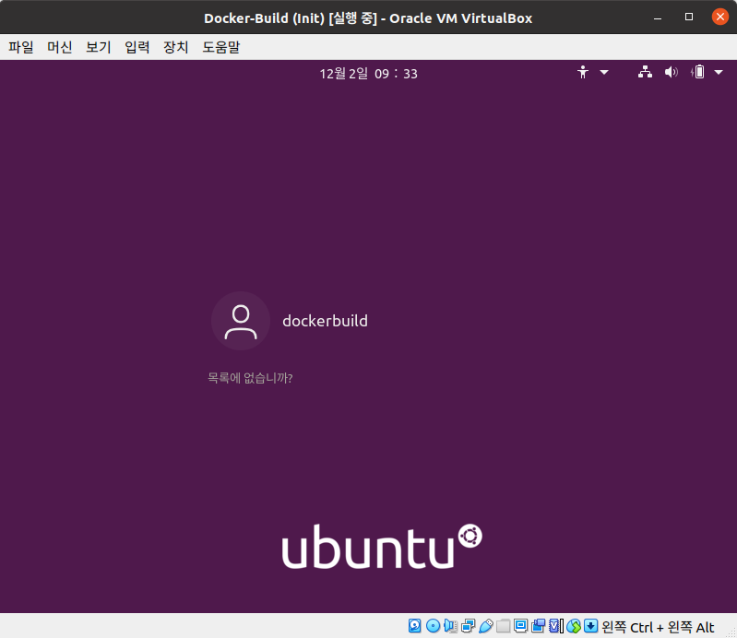Open the 입력 menu
Image resolution: width=737 pixels, height=638 pixels.
(137, 47)
